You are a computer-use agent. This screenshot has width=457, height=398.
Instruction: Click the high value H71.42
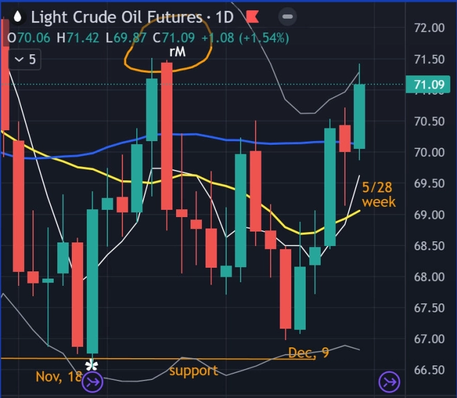[78, 38]
